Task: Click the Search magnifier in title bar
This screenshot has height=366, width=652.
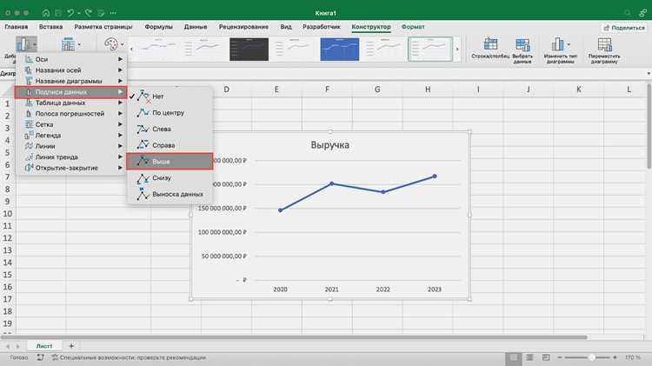Action: coord(627,13)
